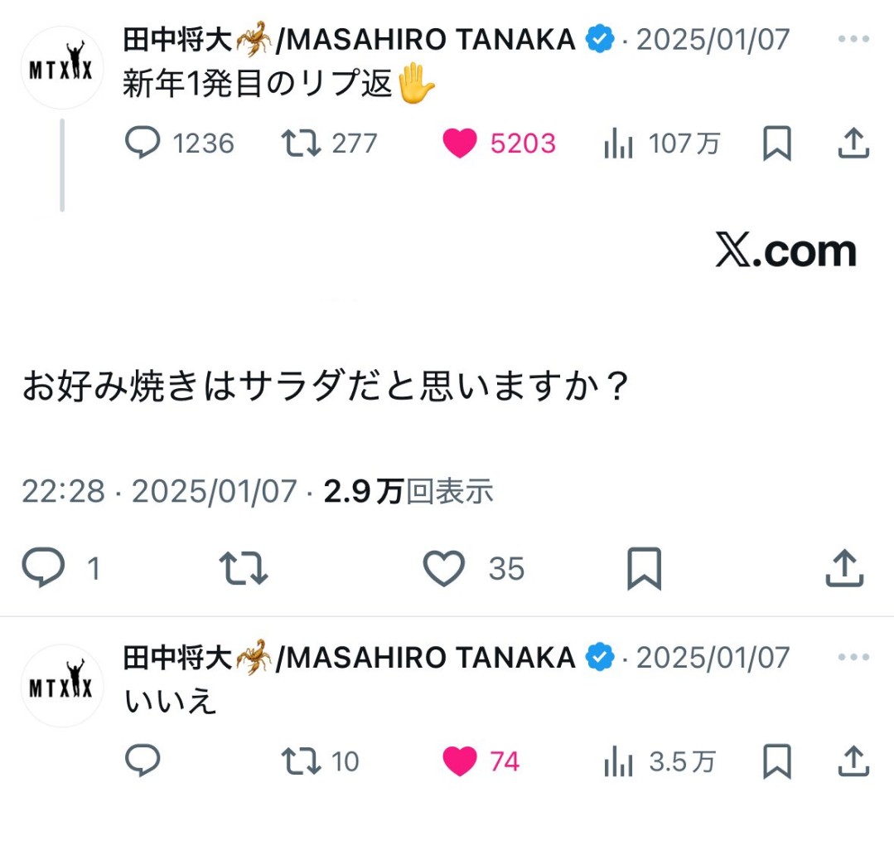View analytics for the いいえ reply showing 3.5万
Viewport: 894px width, 846px height.
tap(619, 761)
